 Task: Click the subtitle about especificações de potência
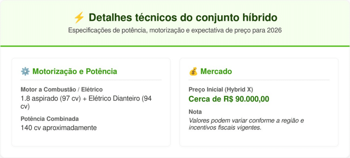175,30
